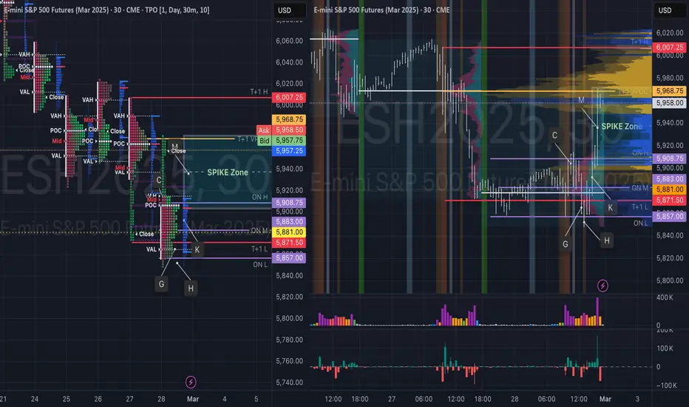Click 400K on the volume pane axis
The width and height of the screenshot is (689, 407).
point(665,298)
